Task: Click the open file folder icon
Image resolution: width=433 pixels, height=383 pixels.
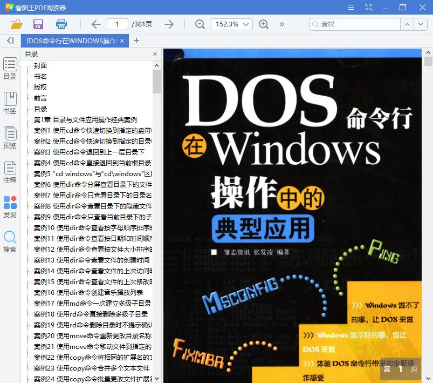Action: coord(16,24)
